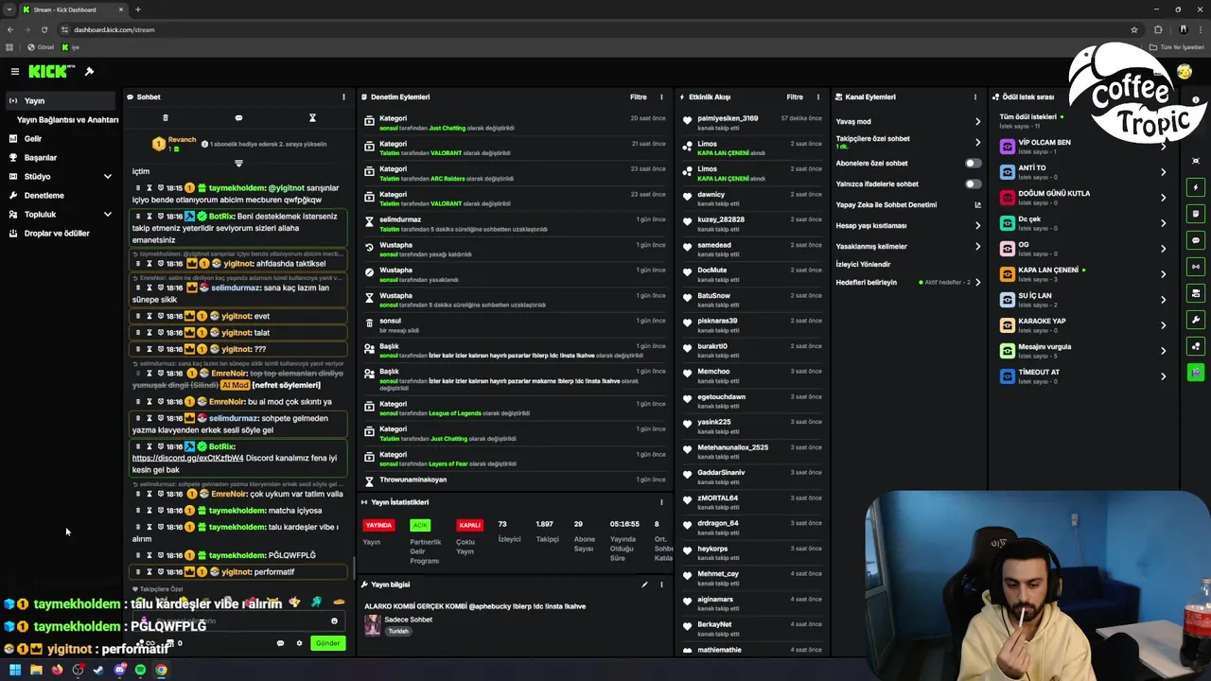
Task: Click the pencil icon to edit Yayın bilgisi
Action: pyautogui.click(x=644, y=585)
